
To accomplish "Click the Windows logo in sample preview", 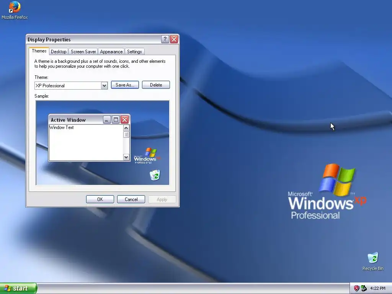I will 147,155.
